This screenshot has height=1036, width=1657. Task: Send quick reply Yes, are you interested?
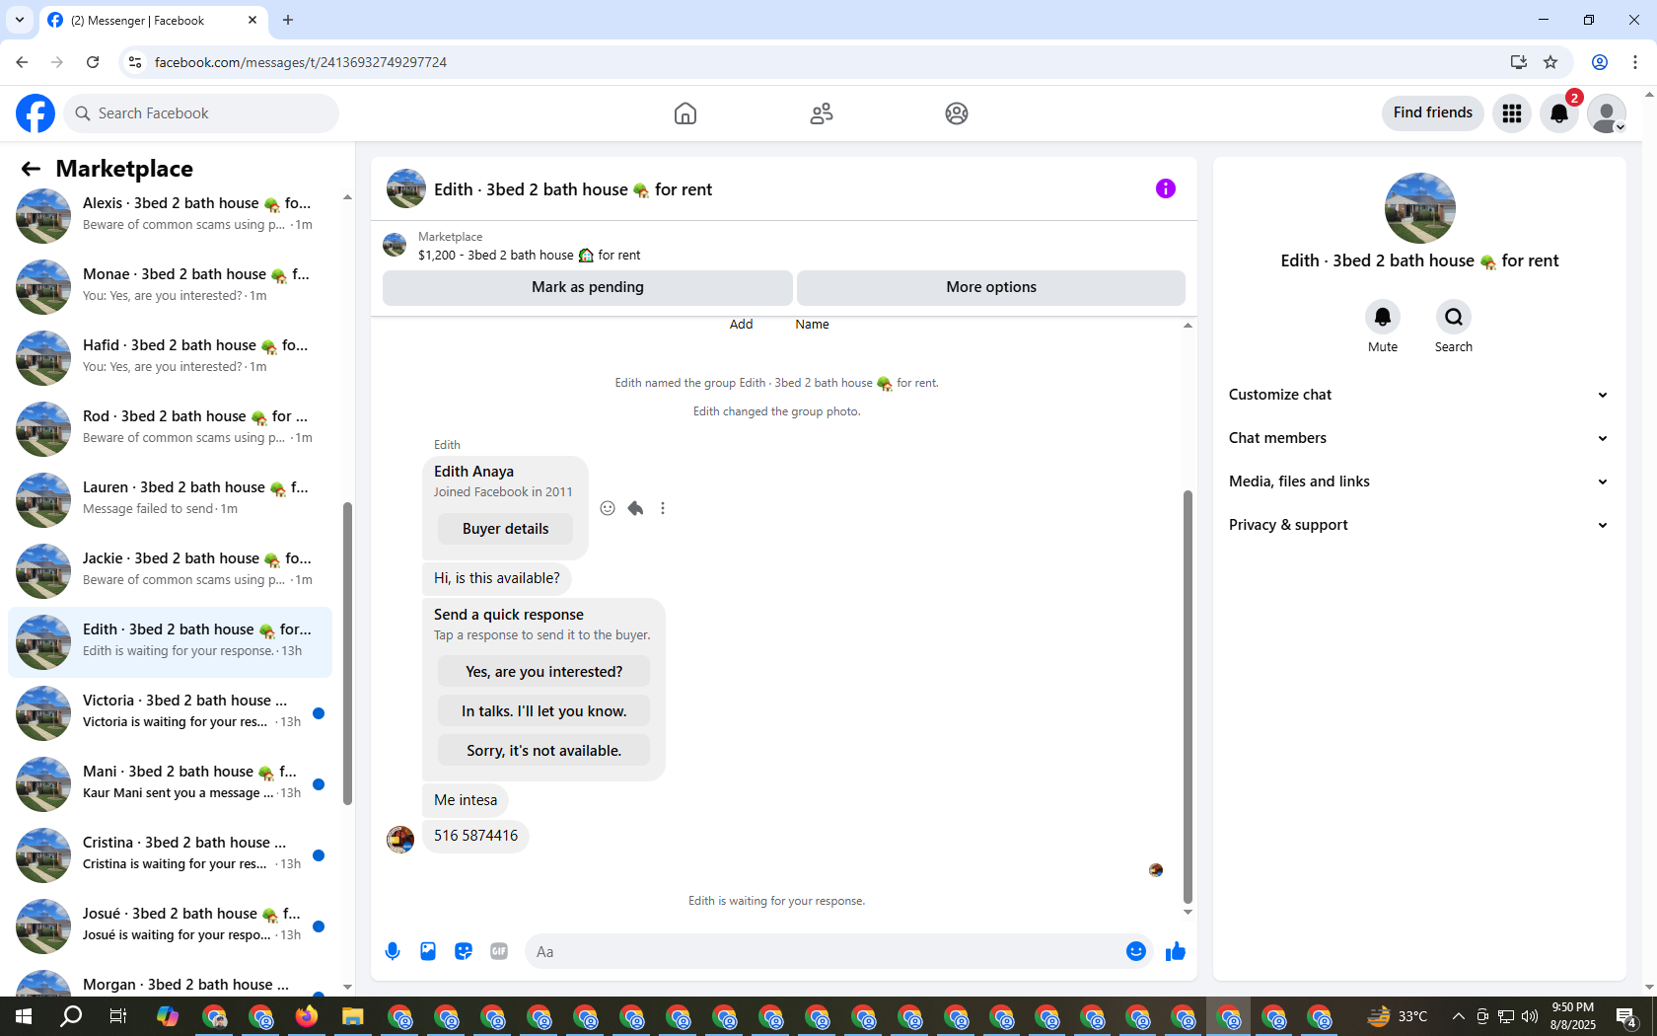tap(543, 671)
